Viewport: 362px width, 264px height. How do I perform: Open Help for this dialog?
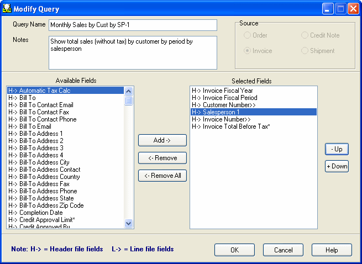[332, 250]
